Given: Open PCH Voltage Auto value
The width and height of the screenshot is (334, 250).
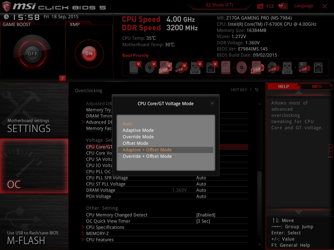Looking at the screenshot, I should click(x=201, y=196).
